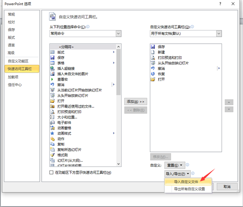This screenshot has width=243, height=207.
Task: Choose 导出所有自定义设置 menu entry
Action: coord(188,189)
